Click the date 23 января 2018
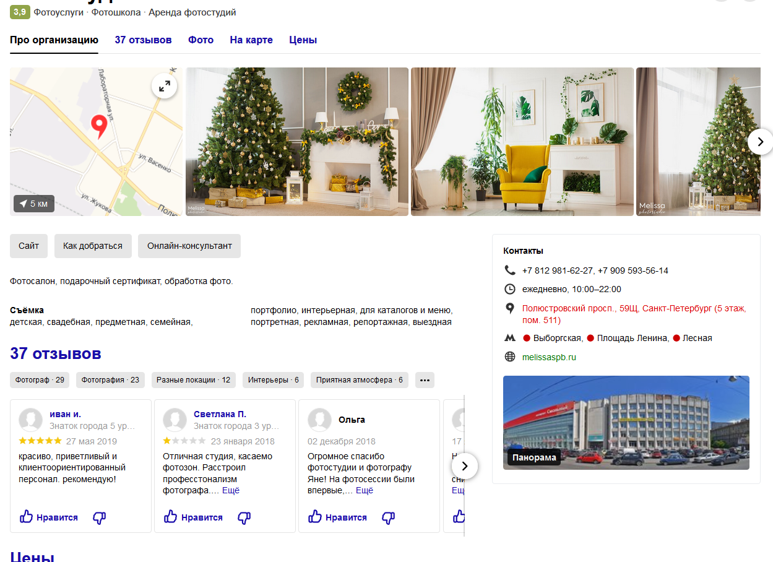Viewport: 773px width, 562px height. (x=243, y=441)
